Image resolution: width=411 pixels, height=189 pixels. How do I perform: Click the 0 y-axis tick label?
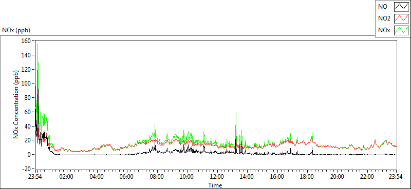point(30,155)
